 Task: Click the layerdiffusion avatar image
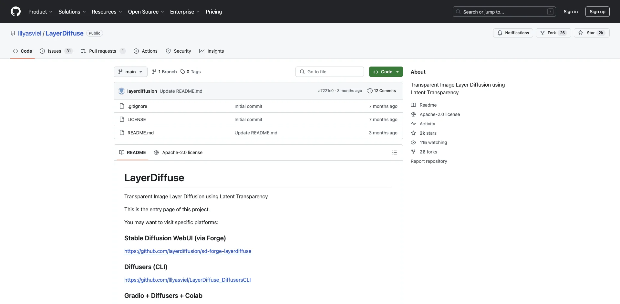(121, 91)
